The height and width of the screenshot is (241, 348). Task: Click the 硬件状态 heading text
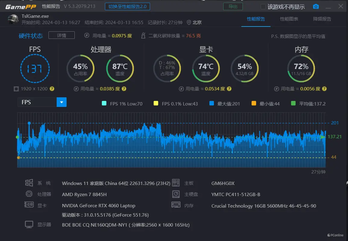31,36
